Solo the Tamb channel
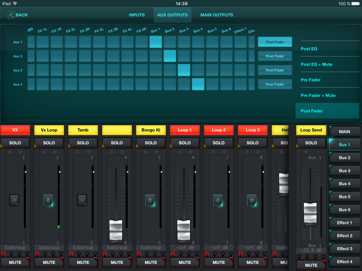The width and height of the screenshot is (362, 271). [83, 143]
